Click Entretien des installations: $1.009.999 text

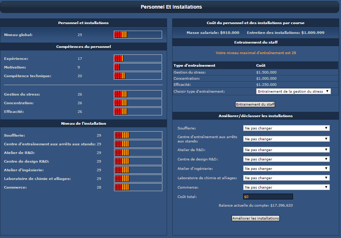click(x=285, y=32)
